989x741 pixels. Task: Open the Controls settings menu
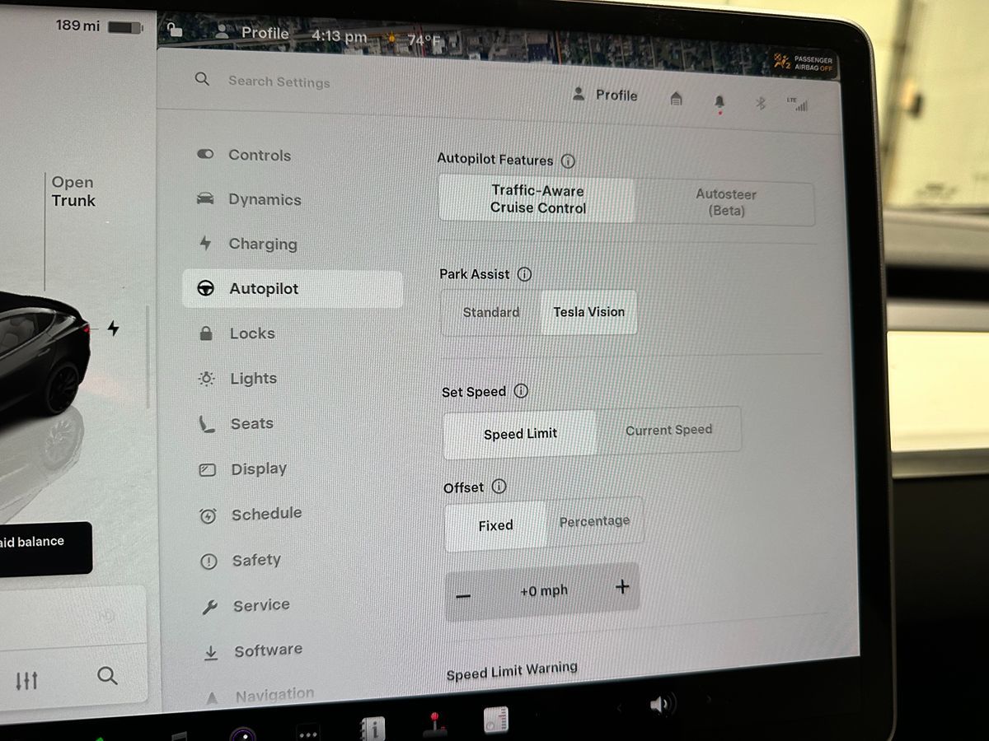coord(244,155)
